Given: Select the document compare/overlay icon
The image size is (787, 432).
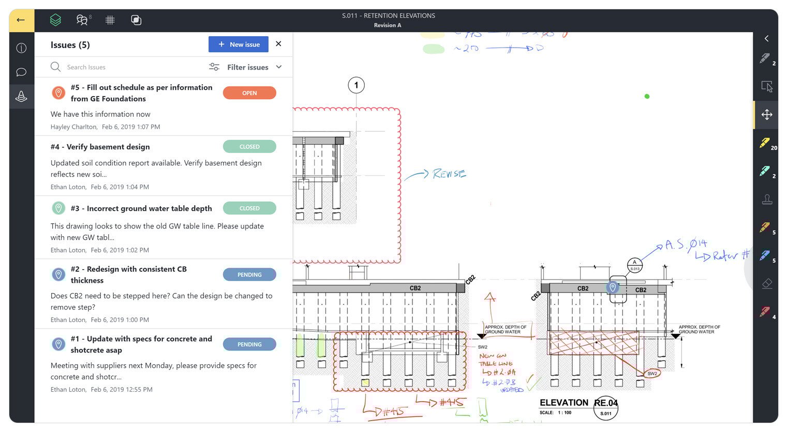Looking at the screenshot, I should tap(136, 20).
